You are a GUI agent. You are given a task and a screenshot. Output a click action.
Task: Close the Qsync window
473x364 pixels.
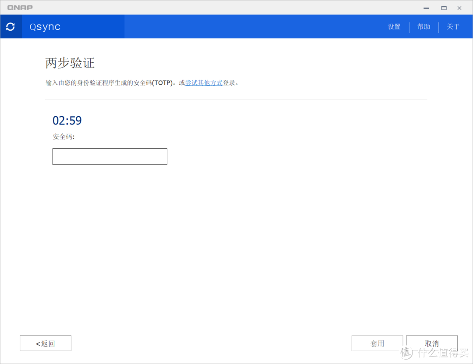tap(459, 8)
